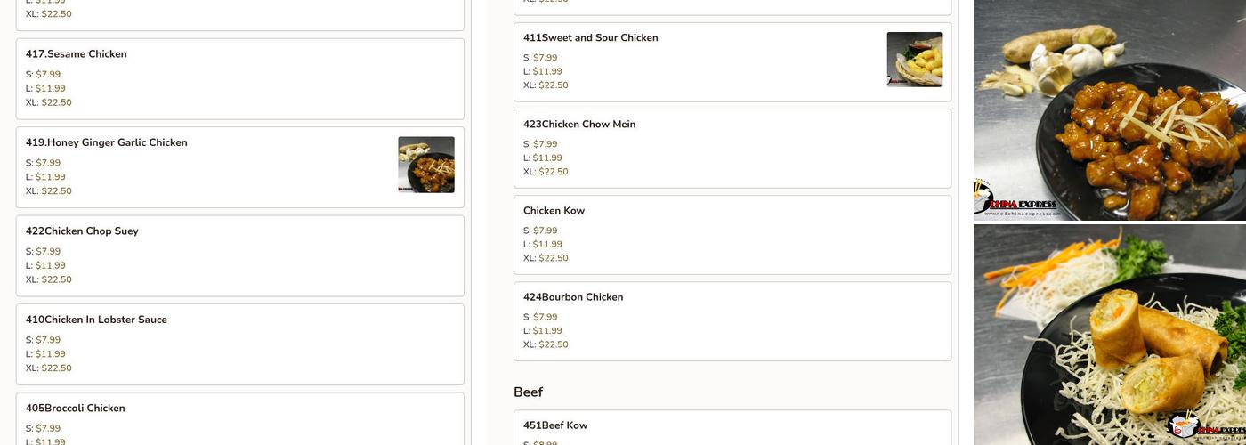Click the Beef section heading
1246x445 pixels.
click(528, 392)
